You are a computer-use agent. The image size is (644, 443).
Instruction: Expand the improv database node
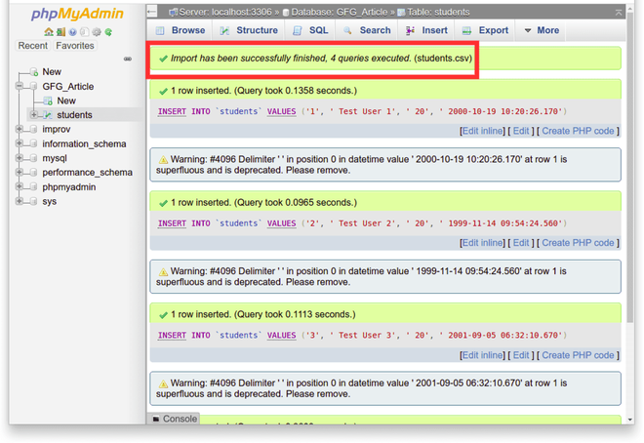click(20, 129)
